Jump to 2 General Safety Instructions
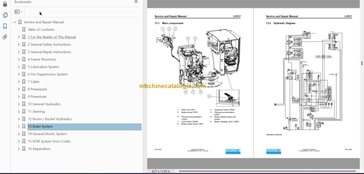The height and width of the screenshot is (174, 364). click(x=49, y=44)
